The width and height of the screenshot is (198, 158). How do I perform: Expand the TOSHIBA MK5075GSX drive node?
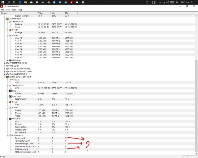click(x=4, y=74)
